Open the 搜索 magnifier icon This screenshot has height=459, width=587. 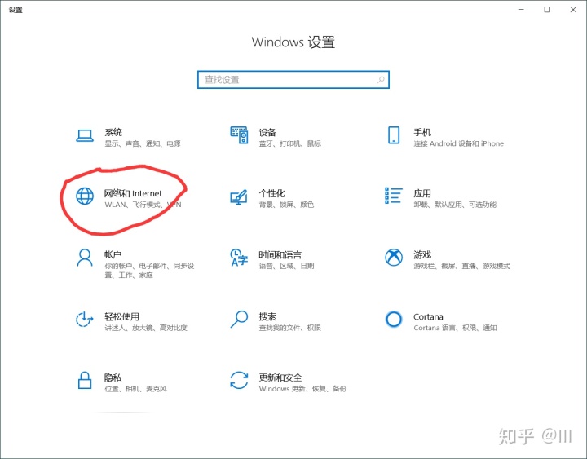(239, 319)
